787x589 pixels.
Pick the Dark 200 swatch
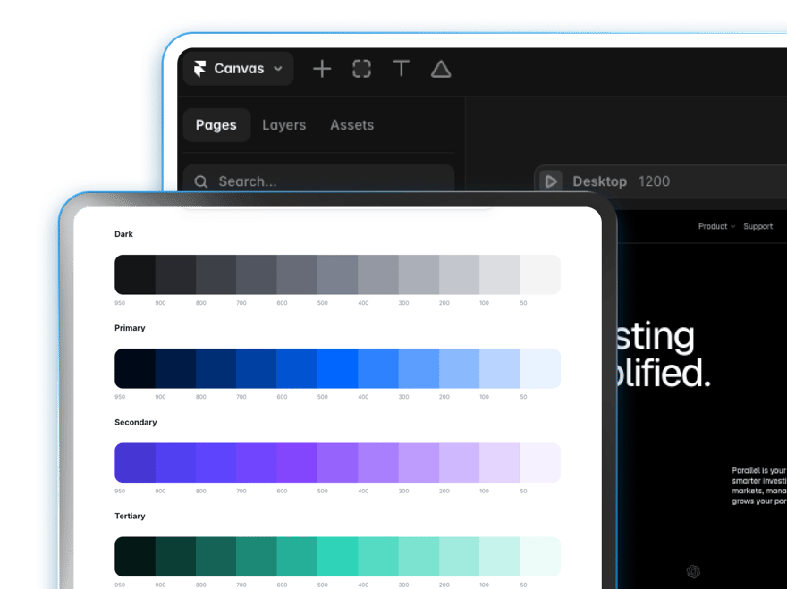point(460,274)
